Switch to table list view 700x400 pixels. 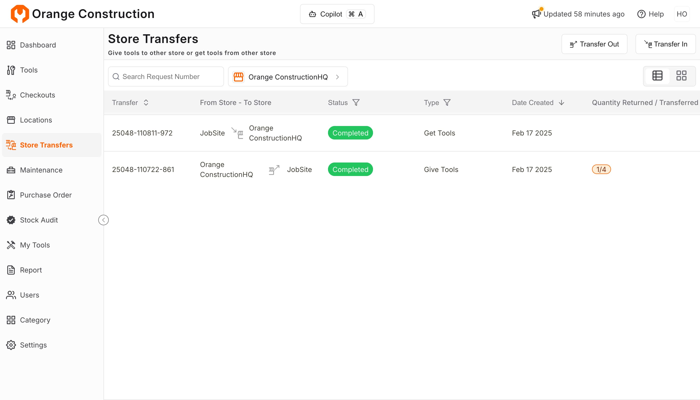[657, 76]
